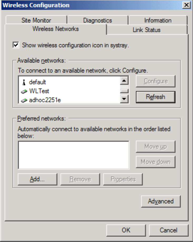The height and width of the screenshot is (242, 193).
Task: Click the available networks scrollbar thumb
Action: click(124, 90)
